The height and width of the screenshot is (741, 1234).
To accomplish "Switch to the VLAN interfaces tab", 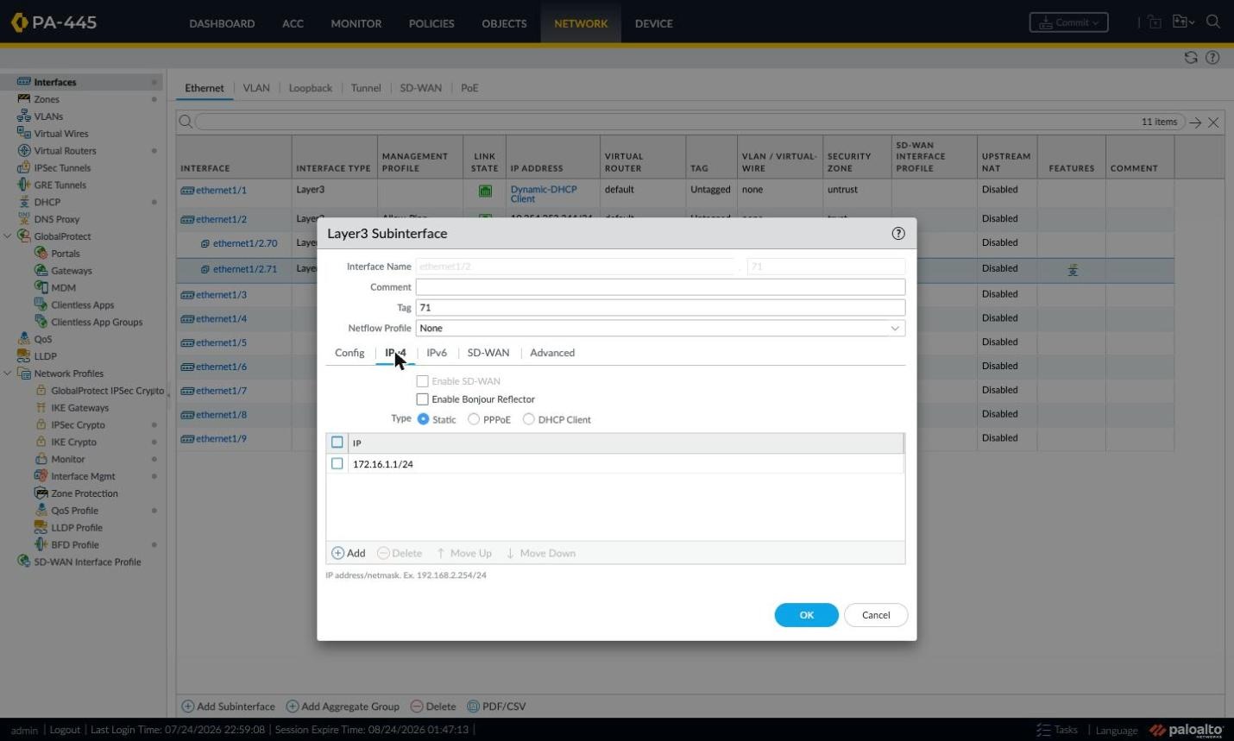I will click(x=256, y=88).
